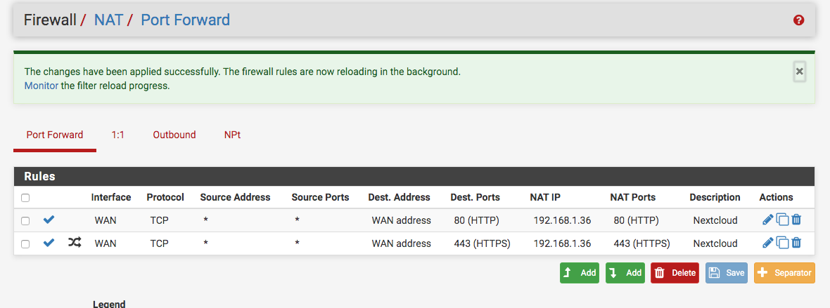Edit the HTTP port 80 rule pencil icon
The height and width of the screenshot is (308, 830).
click(767, 220)
